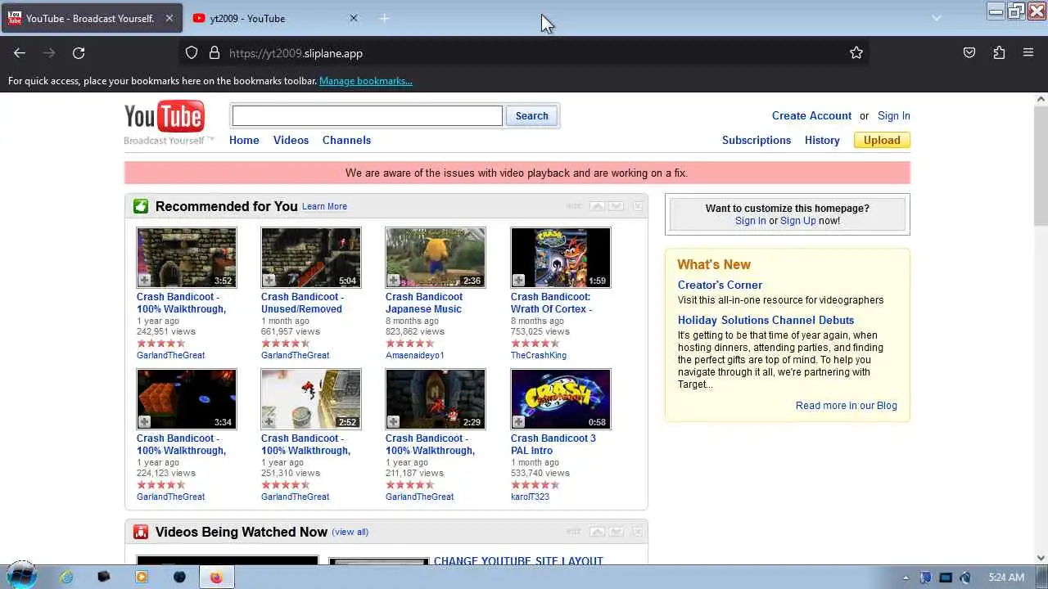The height and width of the screenshot is (589, 1048).
Task: Add the 0:58 PAL Intro video to queue
Action: [518, 421]
